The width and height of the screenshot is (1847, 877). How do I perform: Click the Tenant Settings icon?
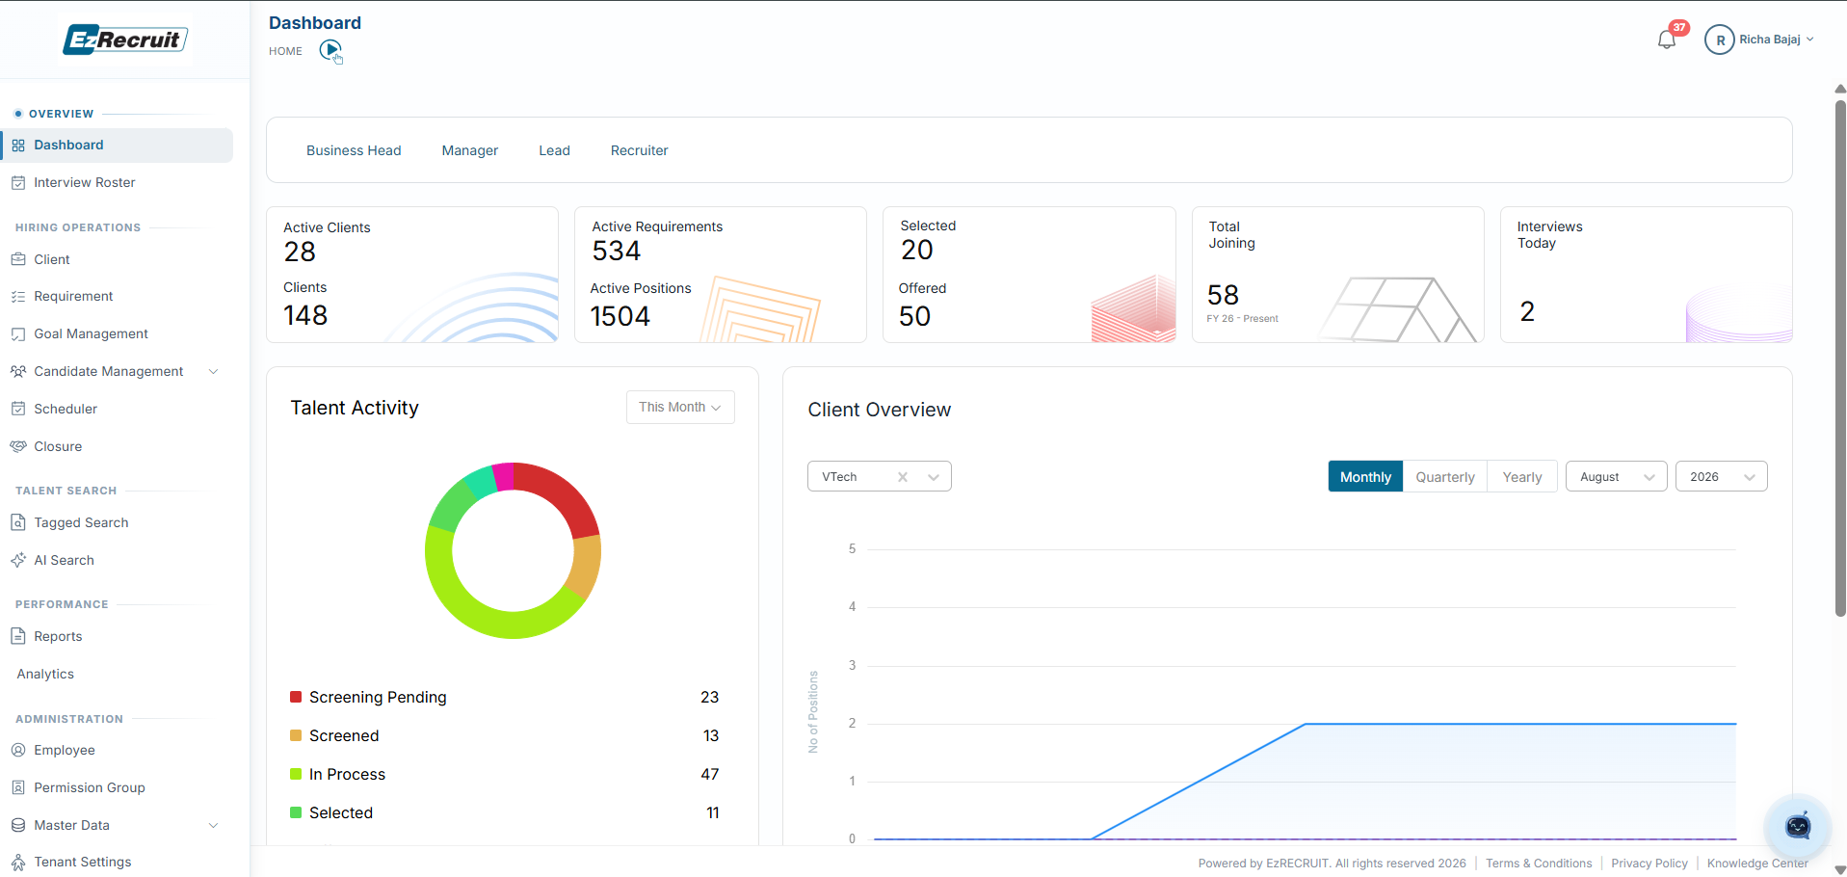pyautogui.click(x=18, y=863)
